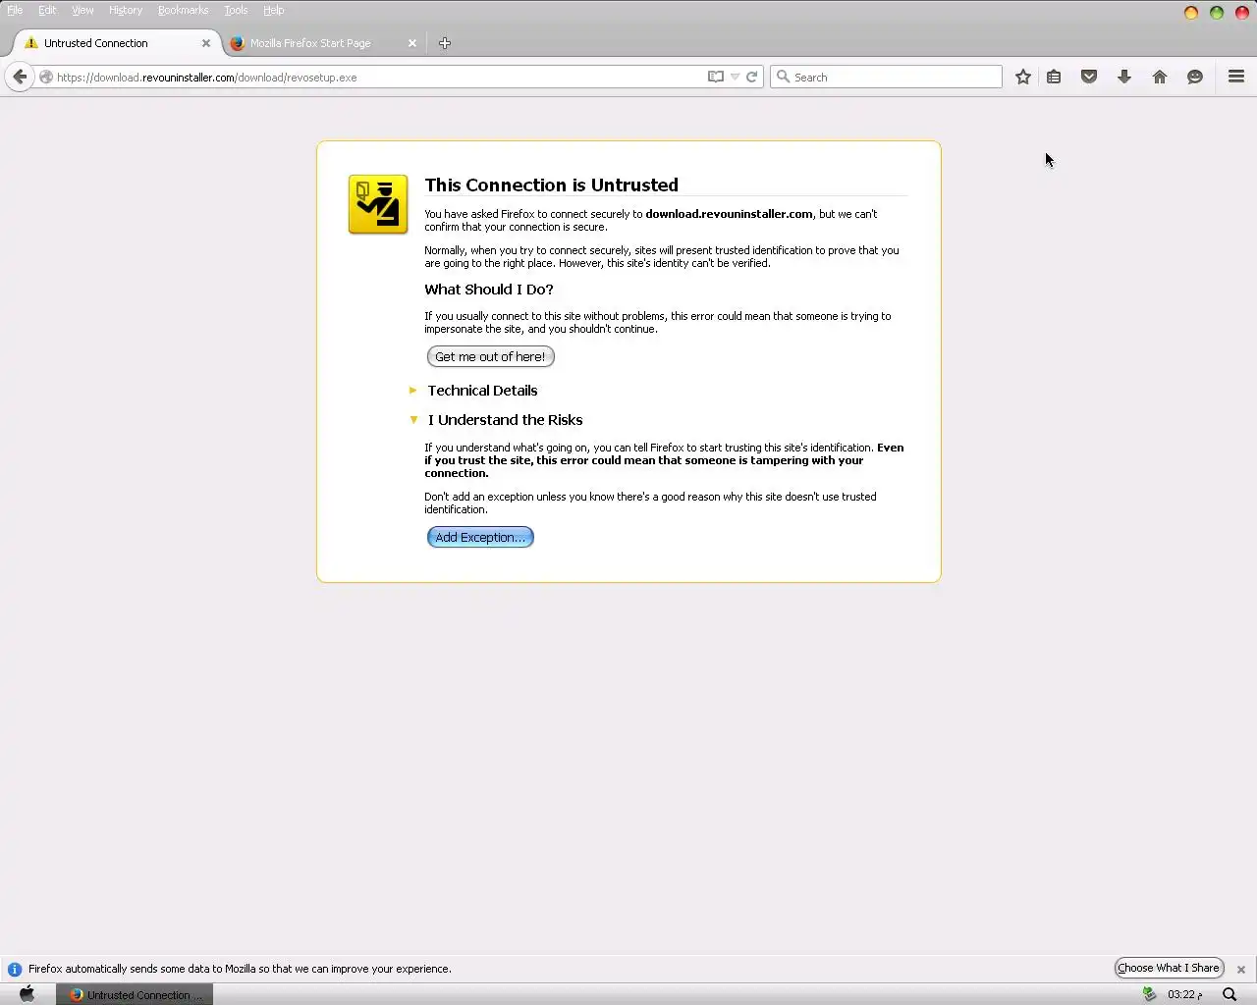This screenshot has height=1005, width=1257.
Task: Click Get me out of here! button
Action: pos(490,356)
